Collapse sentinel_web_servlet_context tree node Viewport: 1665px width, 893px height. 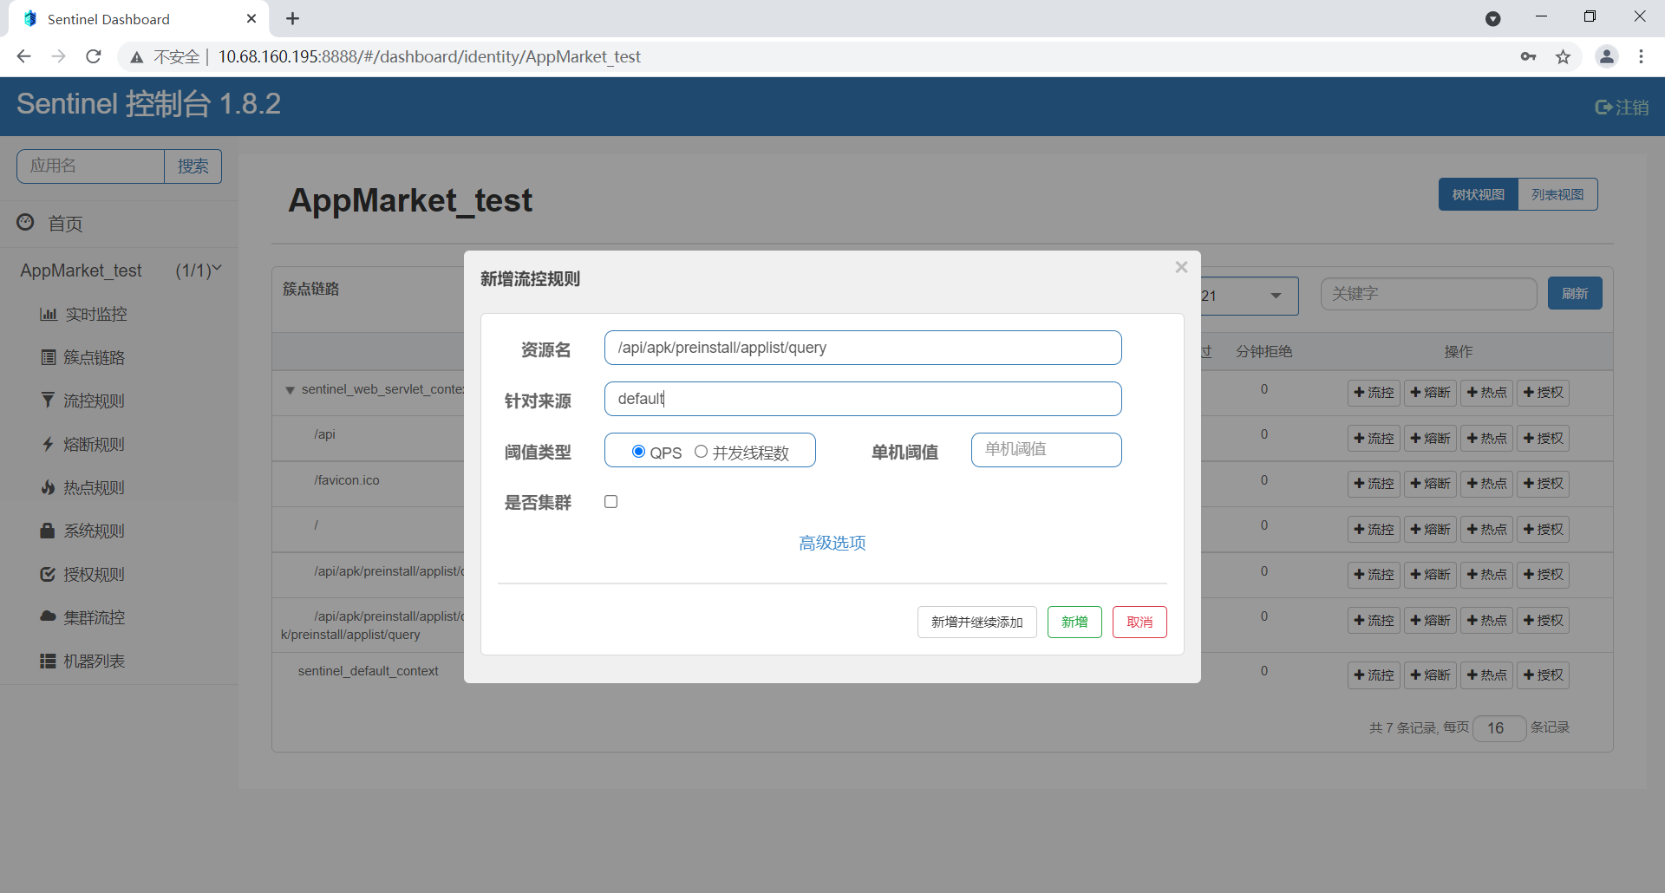point(291,390)
